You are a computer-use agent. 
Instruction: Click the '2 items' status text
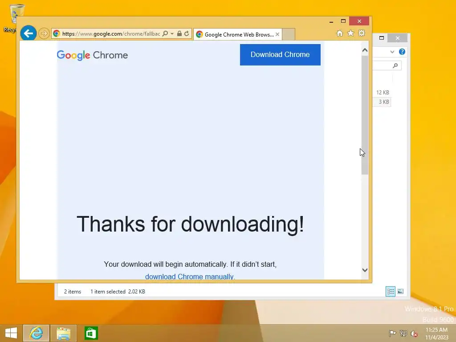[73, 291]
